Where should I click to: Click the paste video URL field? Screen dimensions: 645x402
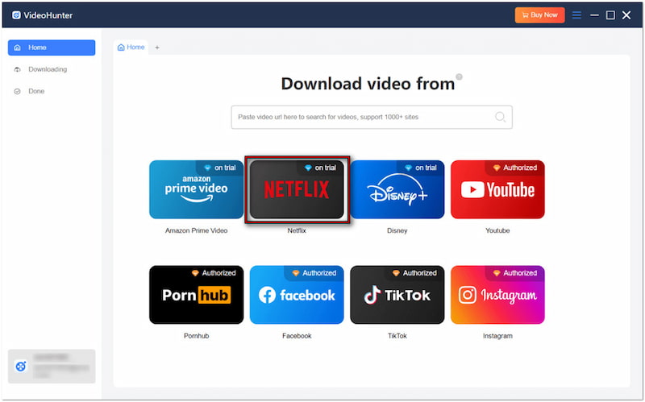363,117
